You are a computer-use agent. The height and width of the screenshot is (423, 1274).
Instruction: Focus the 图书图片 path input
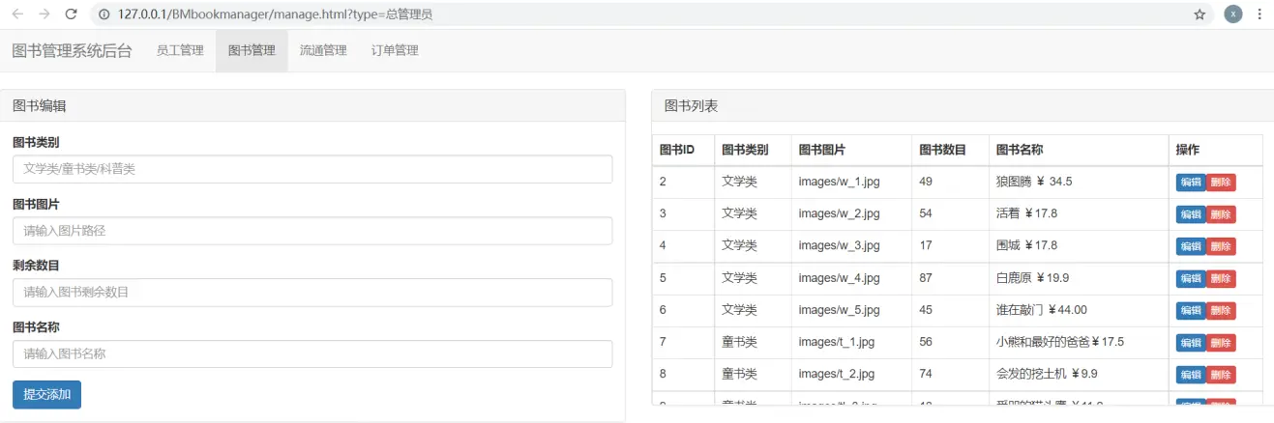(x=312, y=231)
